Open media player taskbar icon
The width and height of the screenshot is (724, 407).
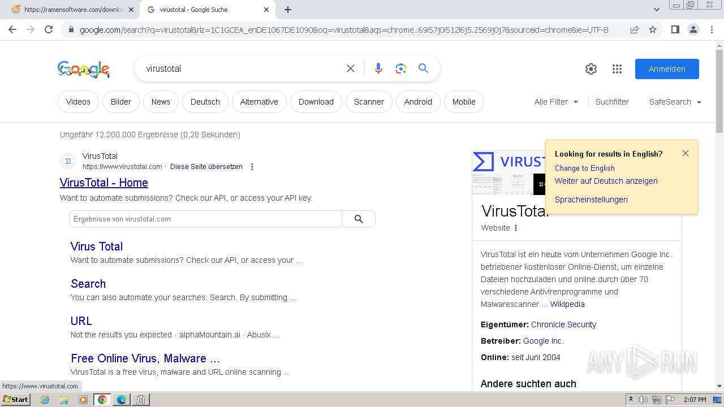(x=83, y=400)
